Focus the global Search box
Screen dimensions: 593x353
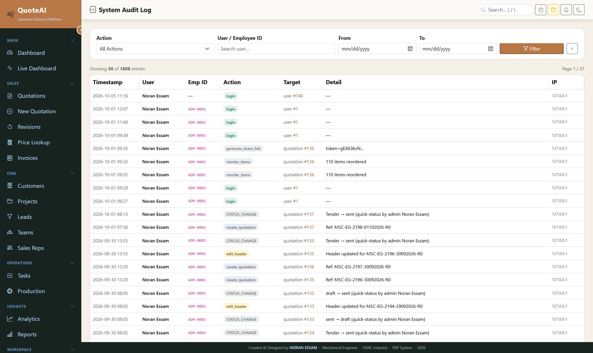505,10
